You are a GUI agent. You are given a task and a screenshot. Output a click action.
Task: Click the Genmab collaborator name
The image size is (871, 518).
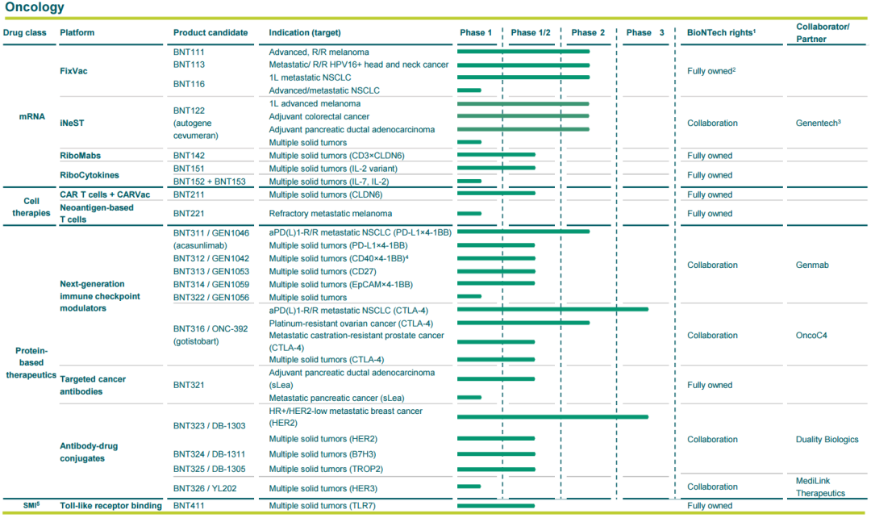[813, 265]
